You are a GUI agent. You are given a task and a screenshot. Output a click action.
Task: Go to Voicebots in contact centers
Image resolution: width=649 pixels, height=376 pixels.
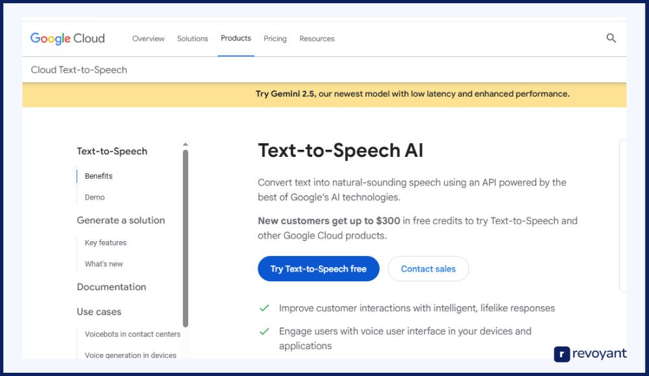coord(132,335)
